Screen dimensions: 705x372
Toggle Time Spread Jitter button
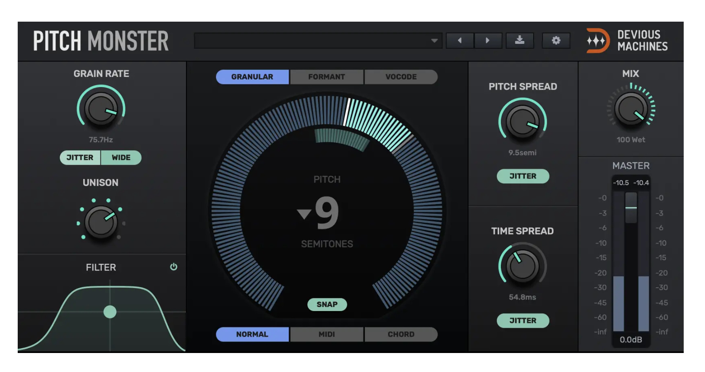click(x=523, y=321)
